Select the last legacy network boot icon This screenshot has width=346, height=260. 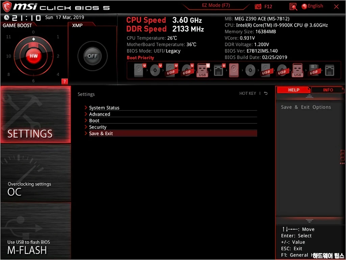click(330, 70)
